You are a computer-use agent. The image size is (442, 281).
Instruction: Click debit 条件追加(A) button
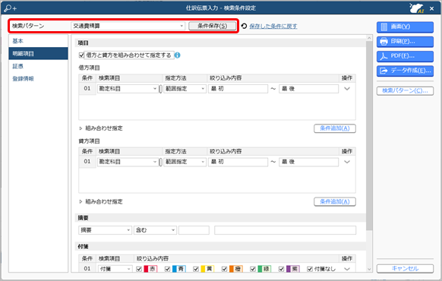coord(335,128)
